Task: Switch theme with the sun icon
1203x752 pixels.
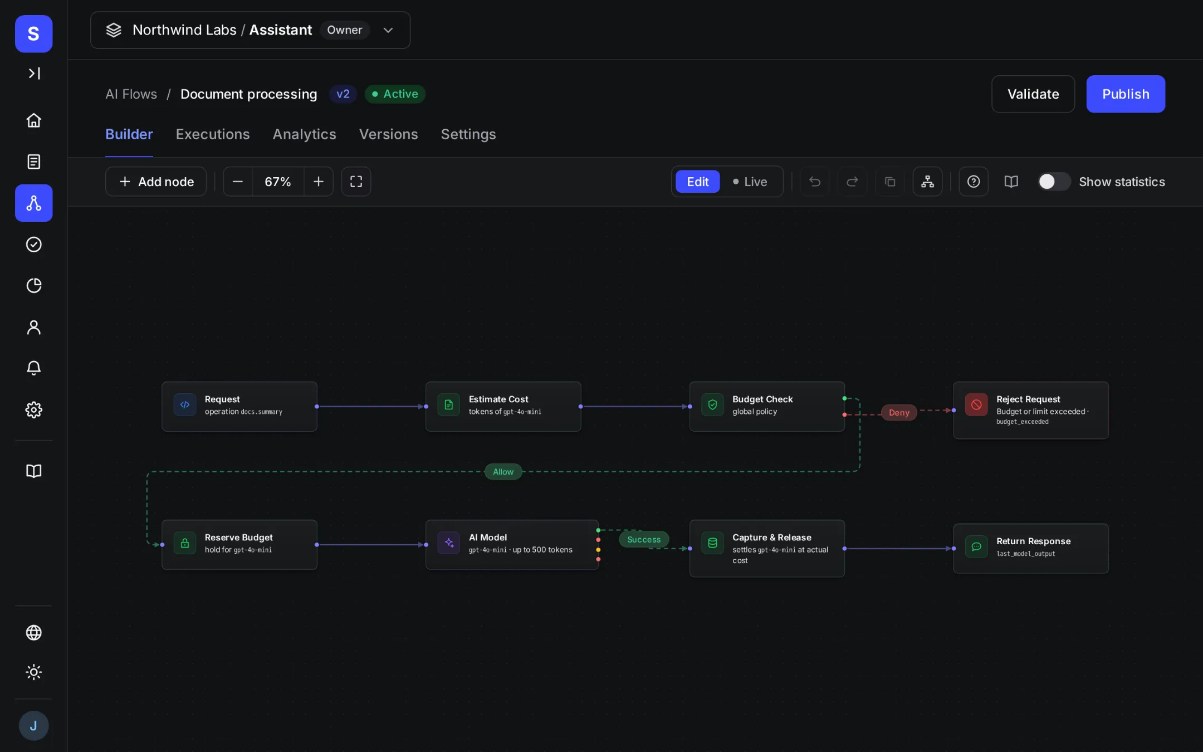Action: [x=34, y=672]
